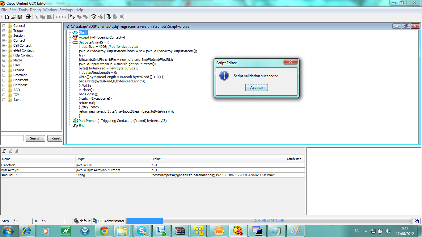The height and width of the screenshot is (237, 422).
Task: Click the Play Prompt step speaker icon
Action: tap(75, 121)
